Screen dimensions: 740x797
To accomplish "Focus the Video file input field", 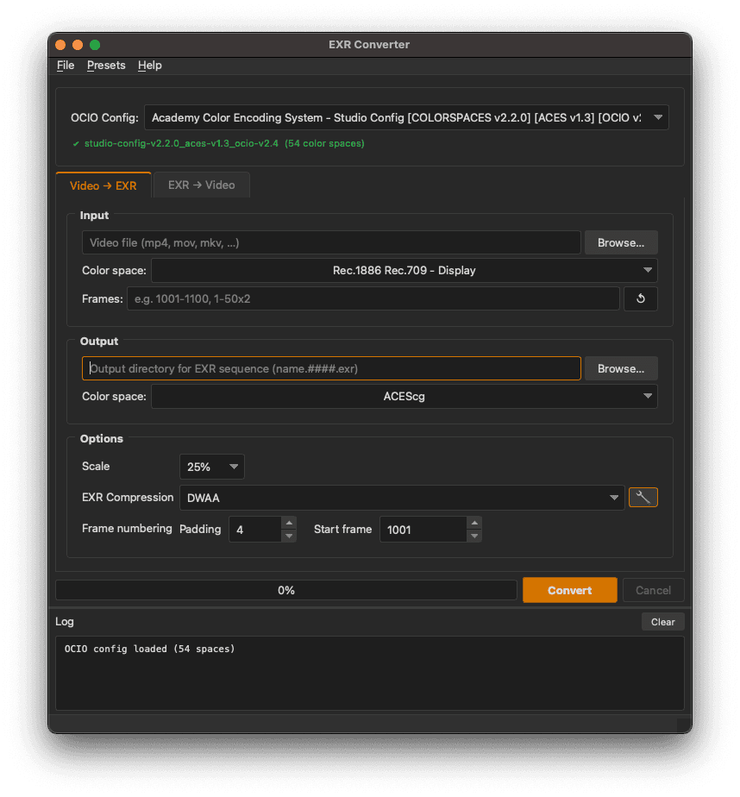I will (331, 243).
